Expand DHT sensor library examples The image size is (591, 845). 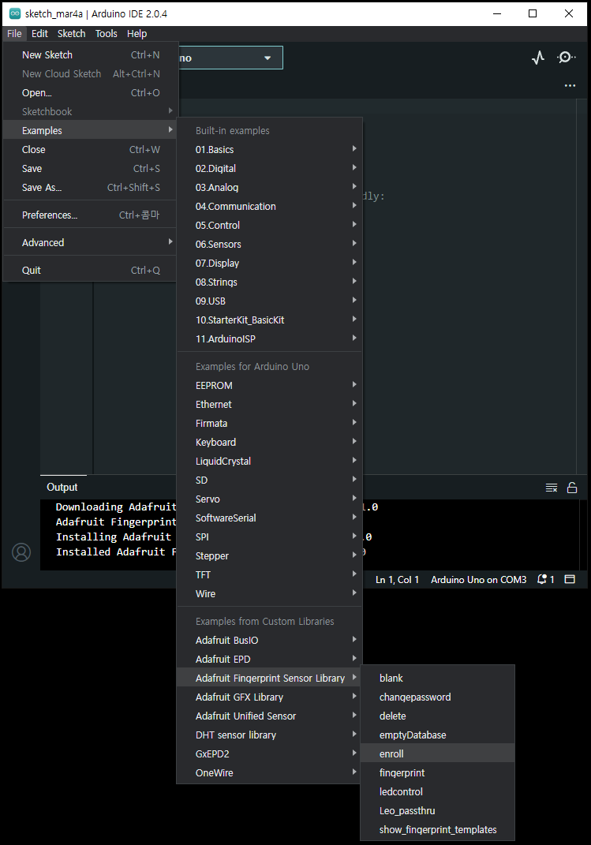269,735
